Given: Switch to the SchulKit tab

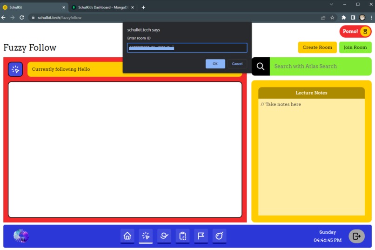Looking at the screenshot, I should [x=34, y=7].
